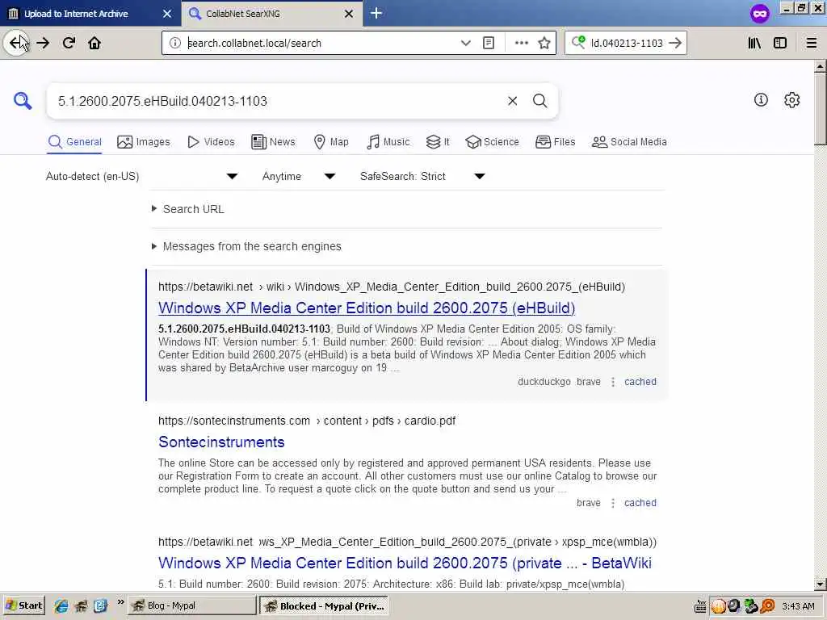Viewport: 827px width, 620px height.
Task: Click the SearXNG magnifier logo
Action: point(23,100)
